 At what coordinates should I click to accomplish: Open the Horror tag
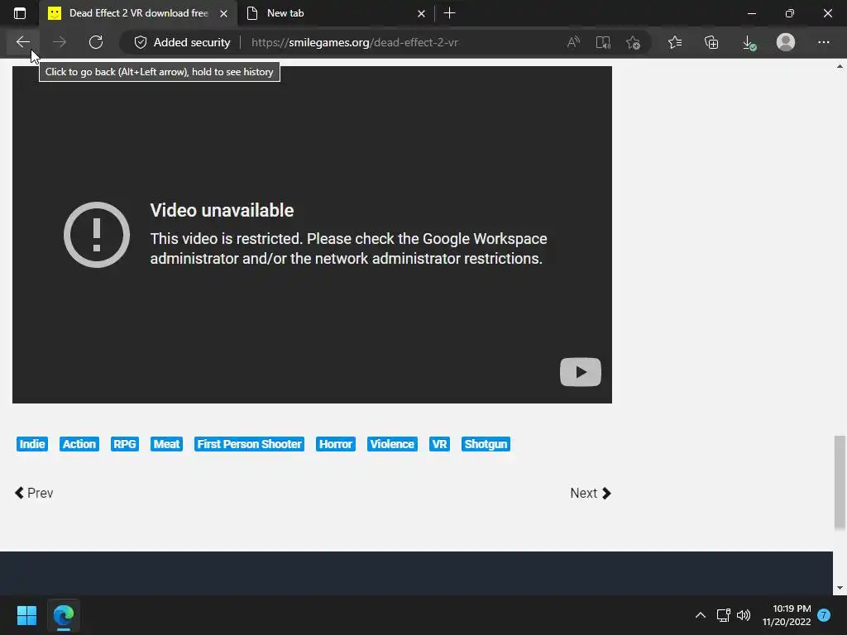(336, 444)
